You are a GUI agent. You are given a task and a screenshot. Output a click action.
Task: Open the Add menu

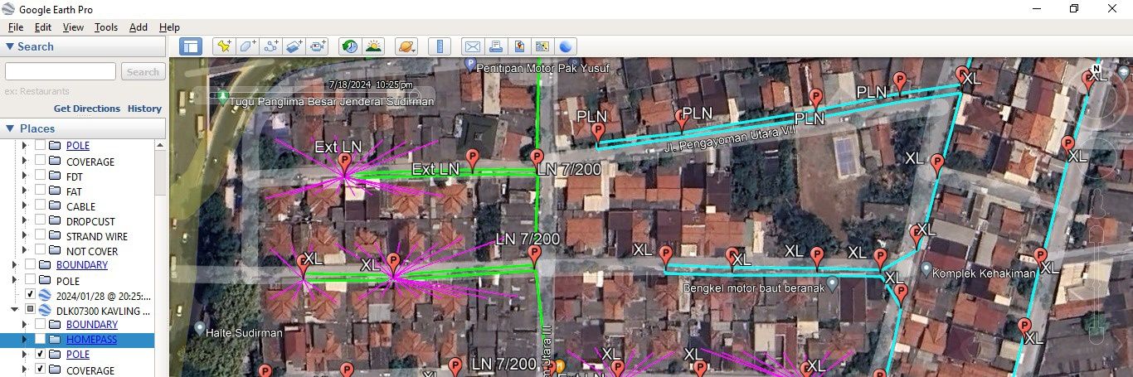pyautogui.click(x=139, y=27)
